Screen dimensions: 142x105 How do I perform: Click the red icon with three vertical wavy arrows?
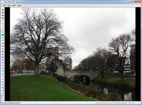(x=3, y=46)
